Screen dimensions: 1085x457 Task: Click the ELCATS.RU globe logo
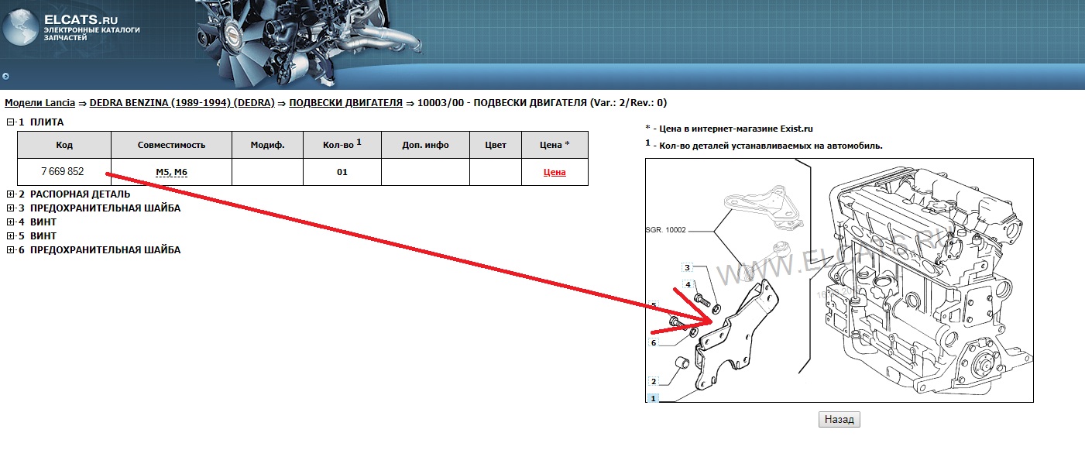click(21, 29)
